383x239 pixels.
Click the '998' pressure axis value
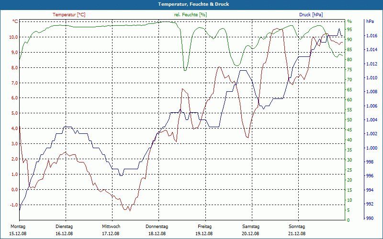[x=370, y=162]
